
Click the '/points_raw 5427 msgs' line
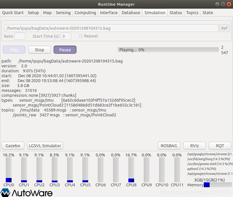pyautogui.click(x=64, y=115)
